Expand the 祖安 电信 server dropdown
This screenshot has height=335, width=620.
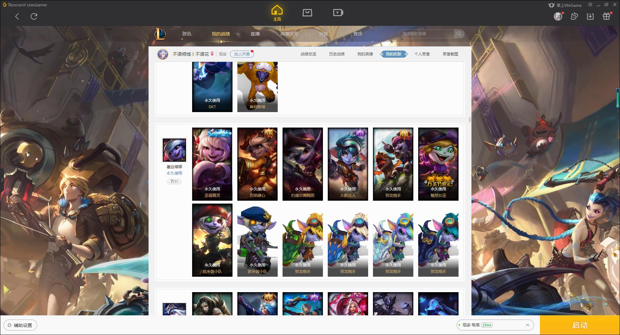pyautogui.click(x=495, y=325)
